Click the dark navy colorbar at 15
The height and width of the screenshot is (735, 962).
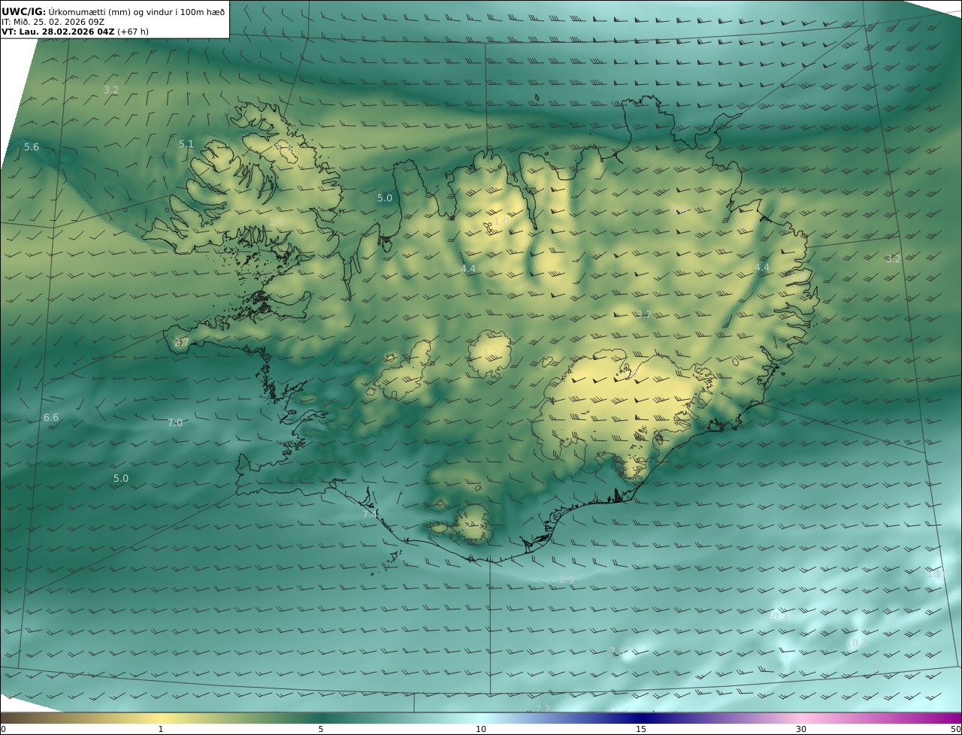(x=641, y=718)
